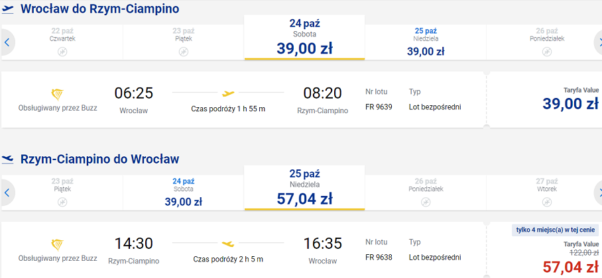
Task: Select the 25 paź Niedziela outbound date tab
Action: click(426, 42)
